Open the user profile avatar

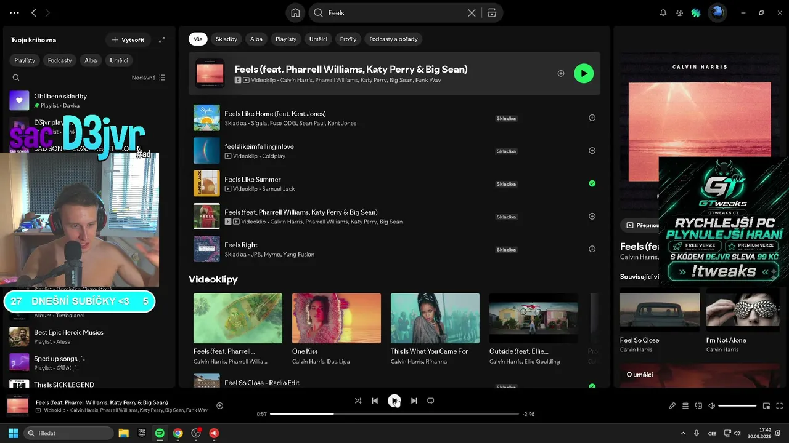tap(716, 12)
